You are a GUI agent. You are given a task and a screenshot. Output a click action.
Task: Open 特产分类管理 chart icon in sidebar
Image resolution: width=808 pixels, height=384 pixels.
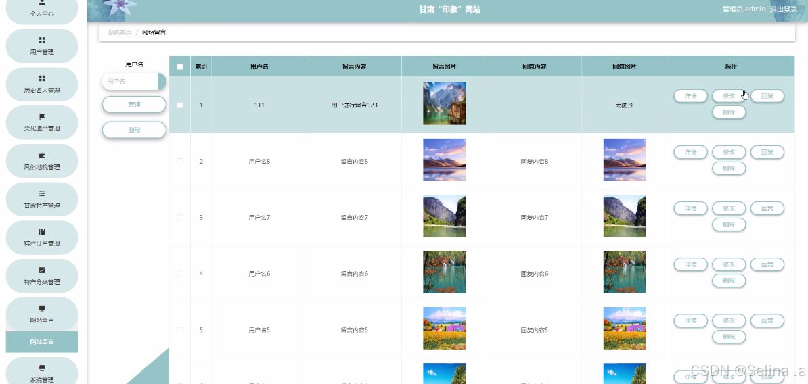pyautogui.click(x=42, y=270)
